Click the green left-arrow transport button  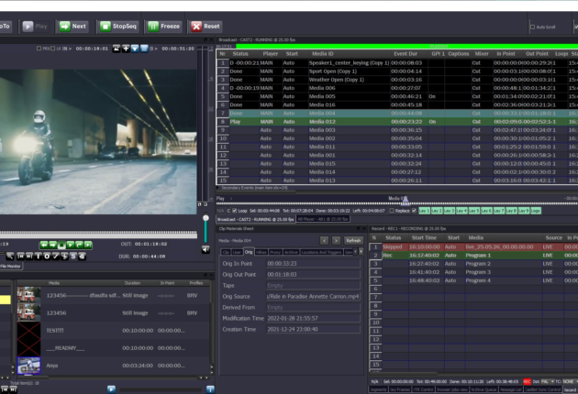click(x=44, y=245)
